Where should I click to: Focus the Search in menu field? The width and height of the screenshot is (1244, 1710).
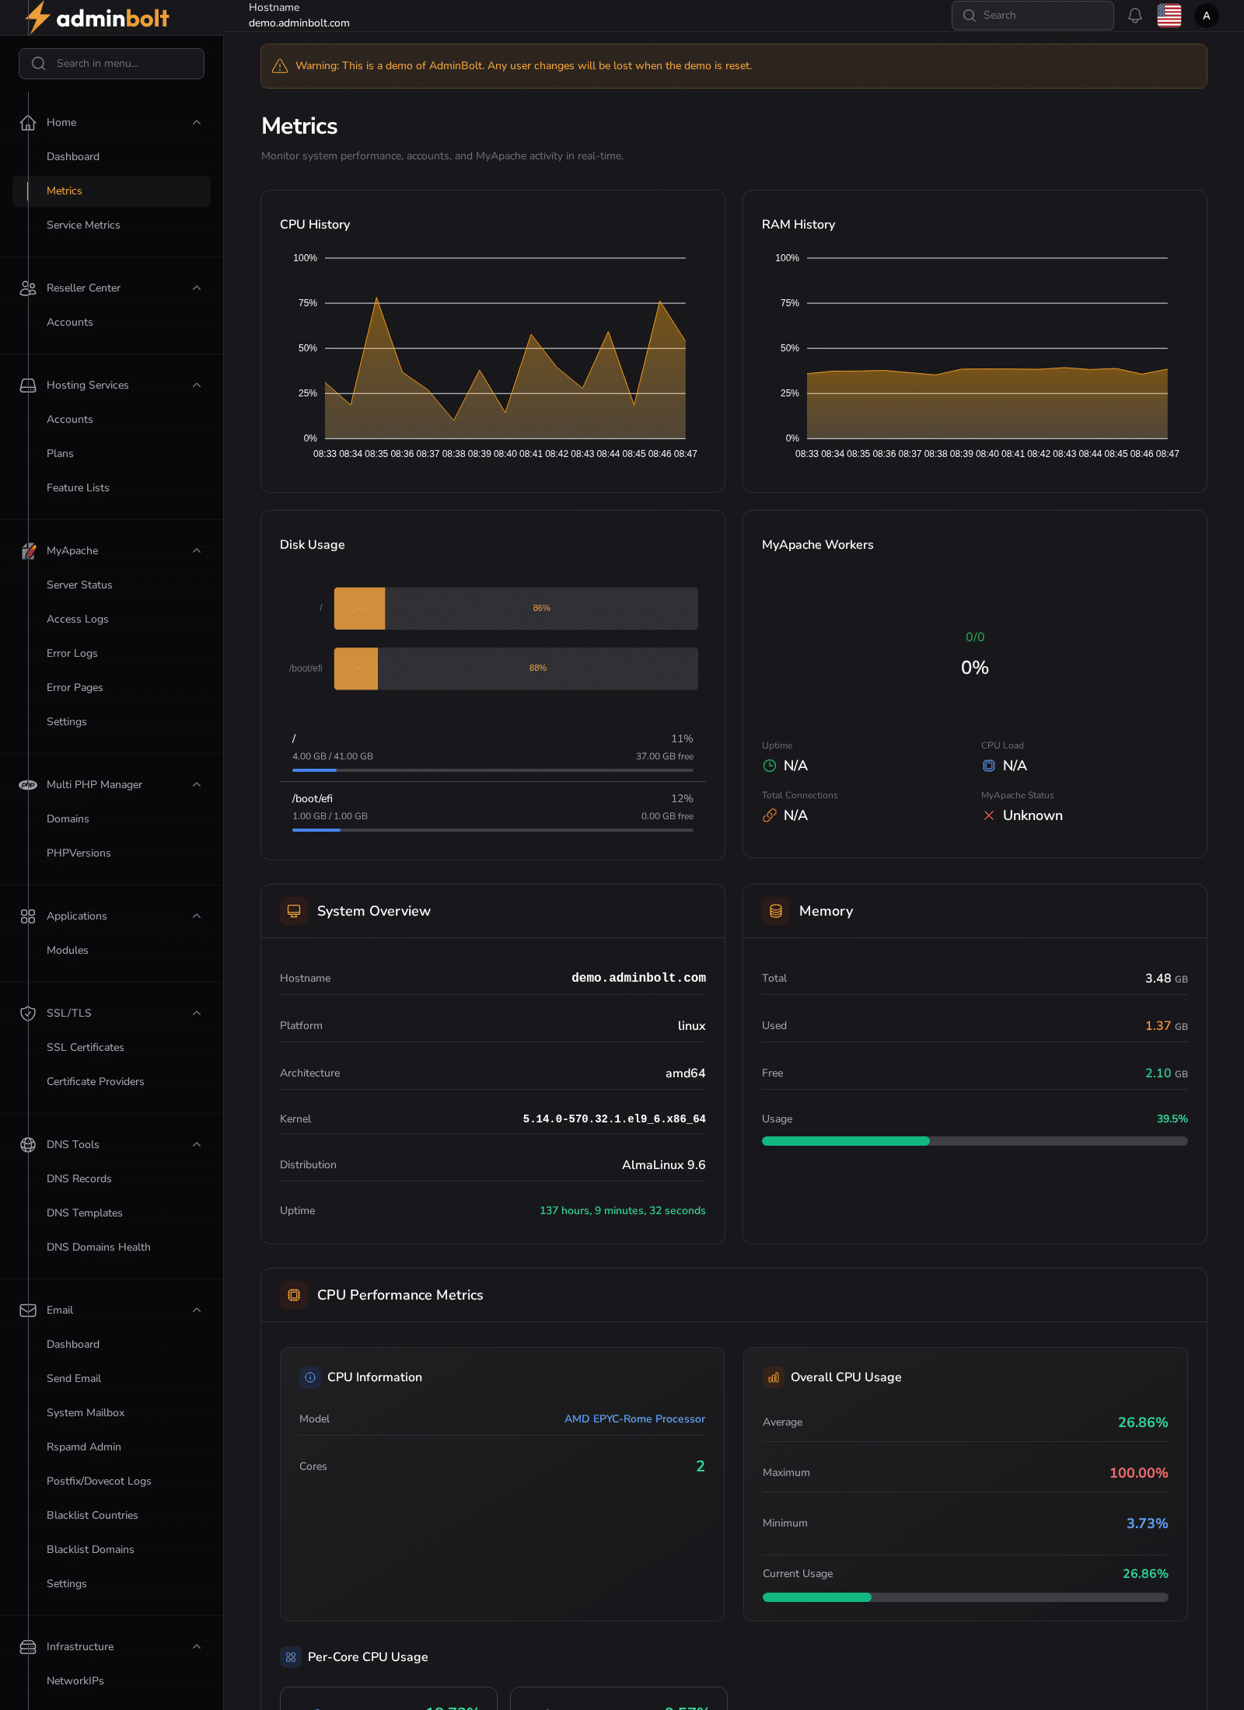point(111,64)
